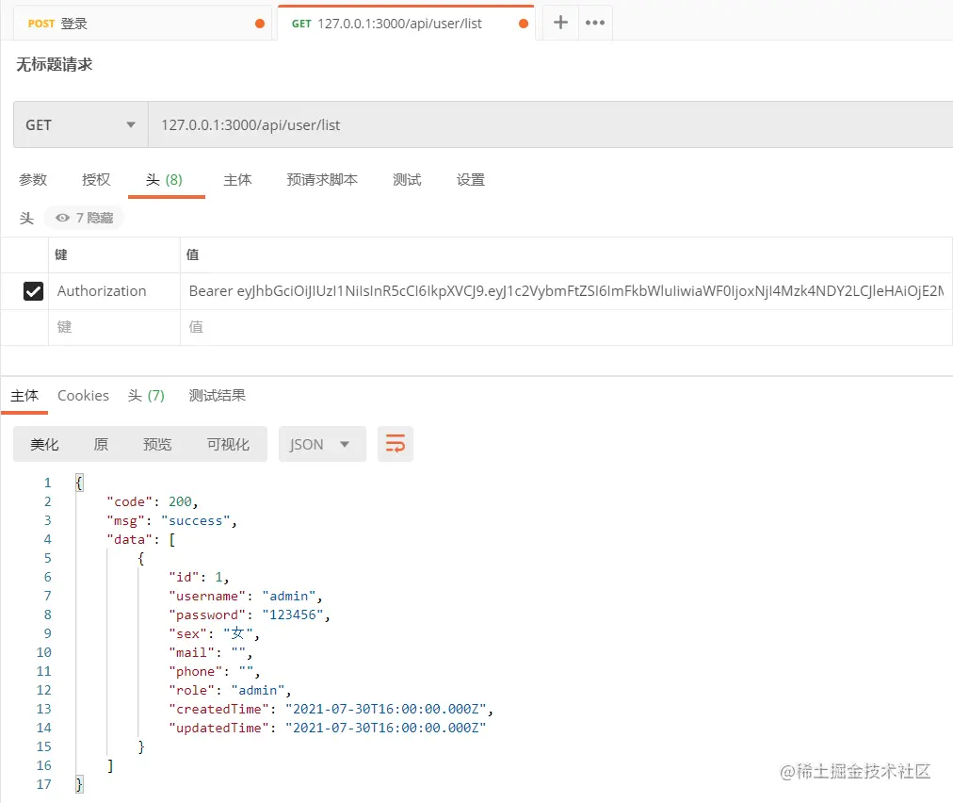Select the 头 (8) request headers tab

(164, 180)
